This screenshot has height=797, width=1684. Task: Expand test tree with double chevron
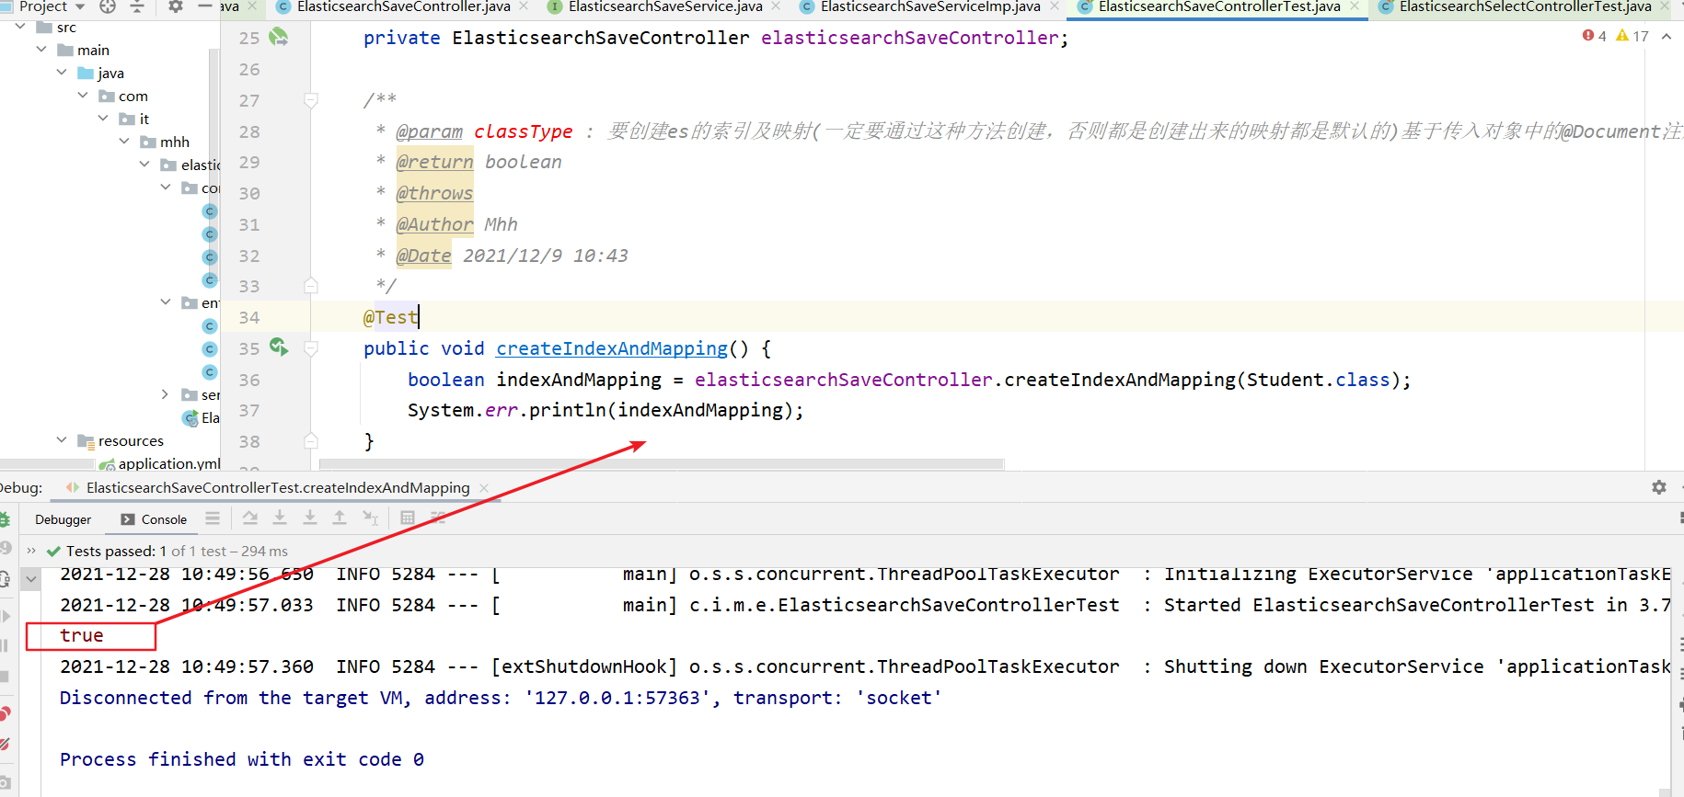(31, 551)
